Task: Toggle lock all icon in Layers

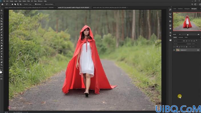Action: 186,47
